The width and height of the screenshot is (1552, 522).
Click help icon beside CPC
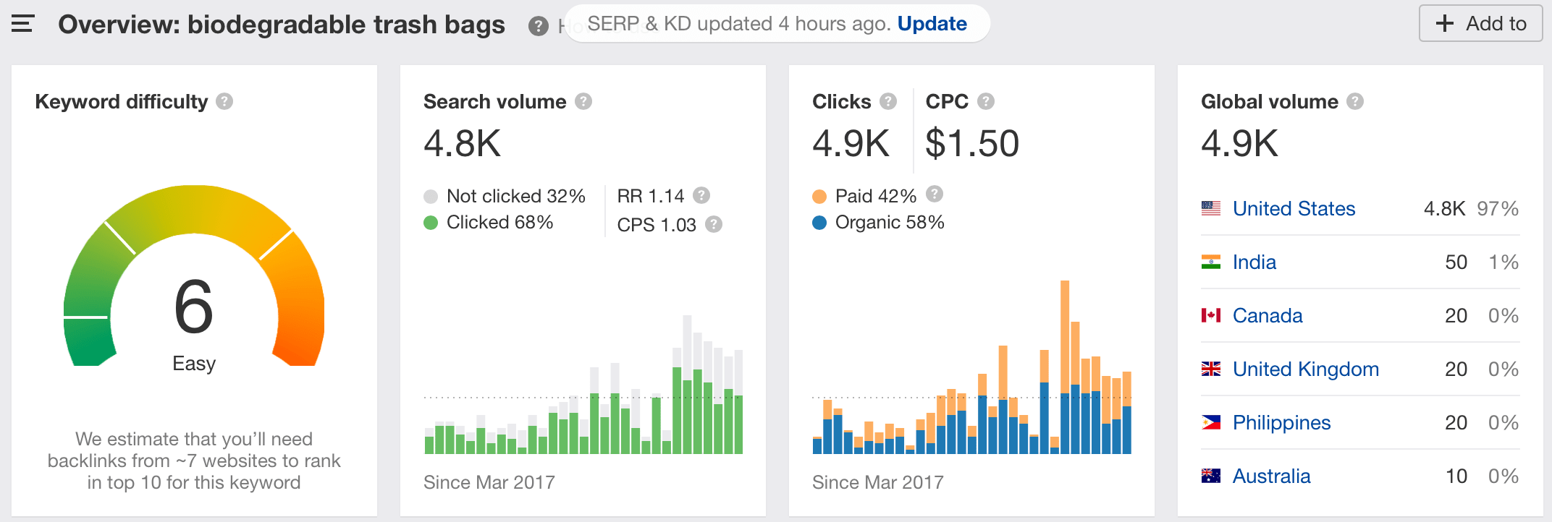986,101
